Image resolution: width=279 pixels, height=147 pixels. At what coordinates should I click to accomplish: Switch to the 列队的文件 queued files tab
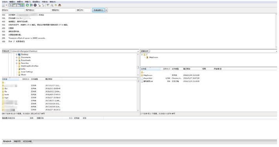7,141
